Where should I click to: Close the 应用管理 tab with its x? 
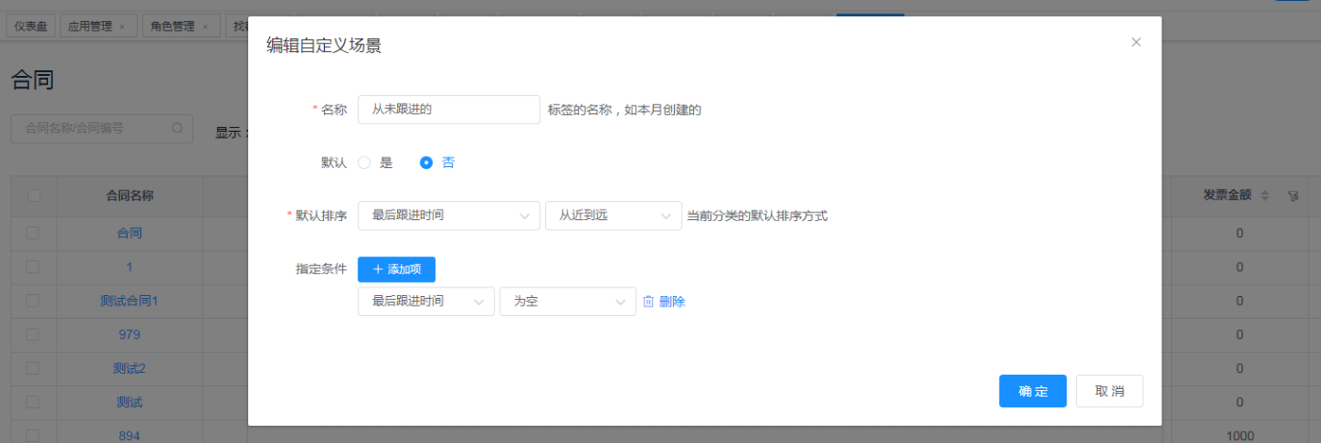[121, 27]
